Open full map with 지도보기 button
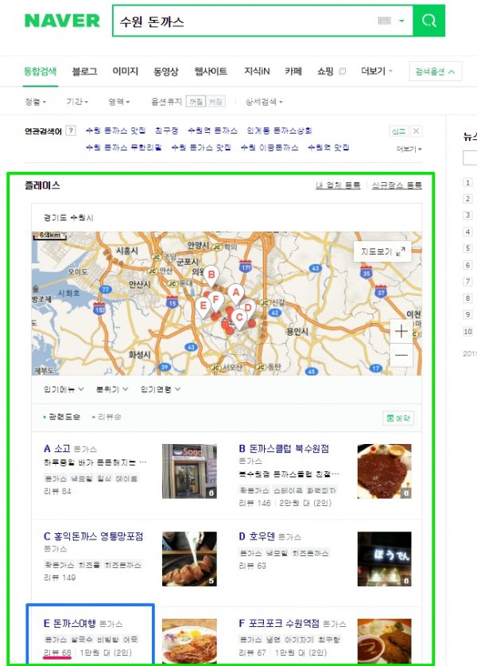Image resolution: width=477 pixels, height=666 pixels. tap(382, 251)
